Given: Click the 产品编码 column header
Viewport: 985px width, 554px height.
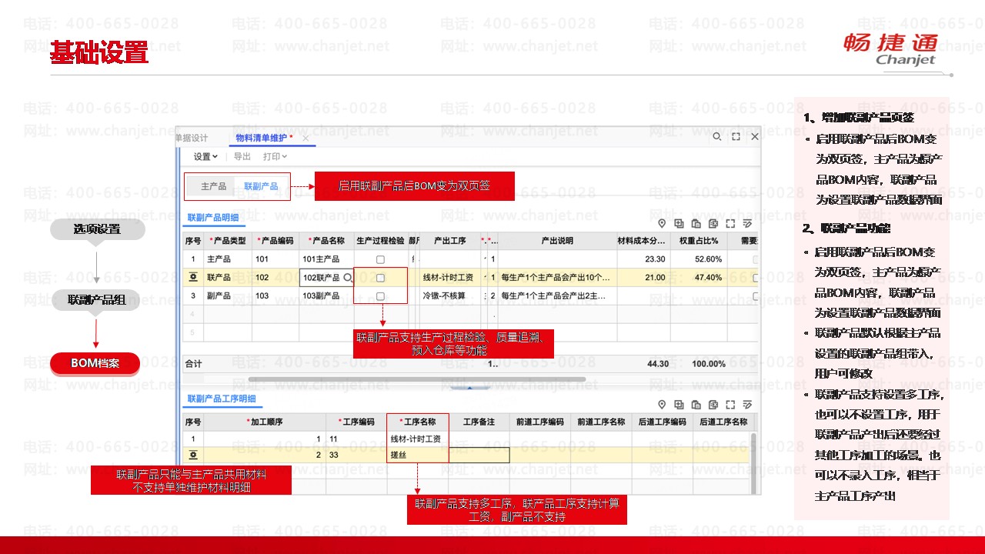Looking at the screenshot, I should coord(275,241).
